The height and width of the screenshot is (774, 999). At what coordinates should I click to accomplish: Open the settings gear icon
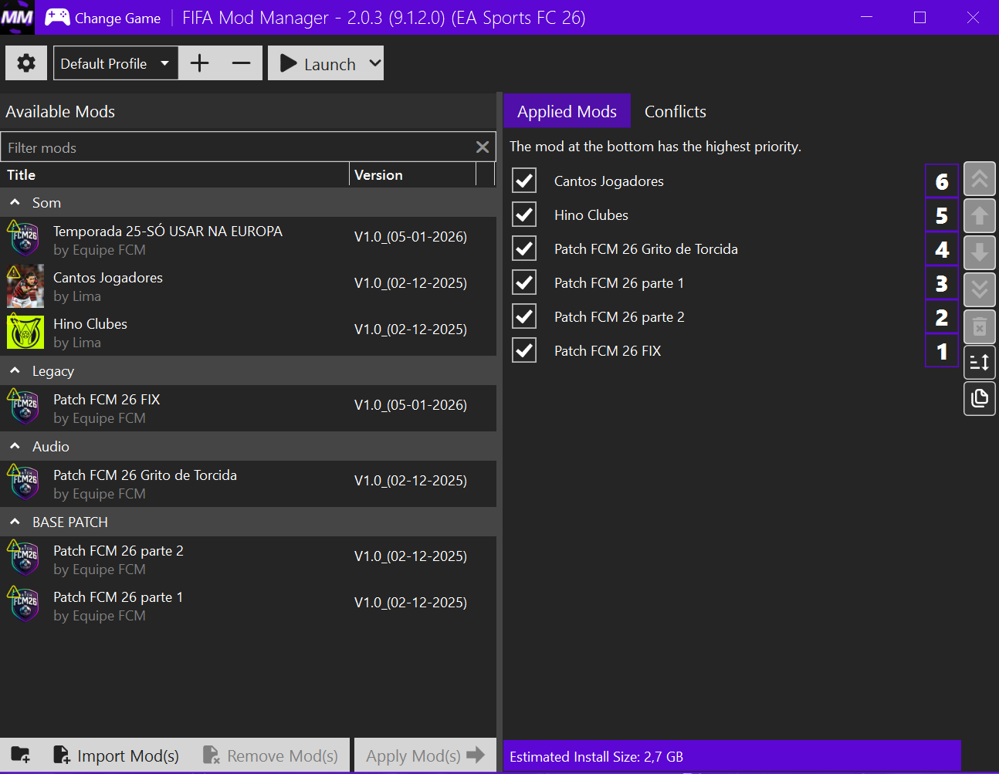[x=26, y=63]
